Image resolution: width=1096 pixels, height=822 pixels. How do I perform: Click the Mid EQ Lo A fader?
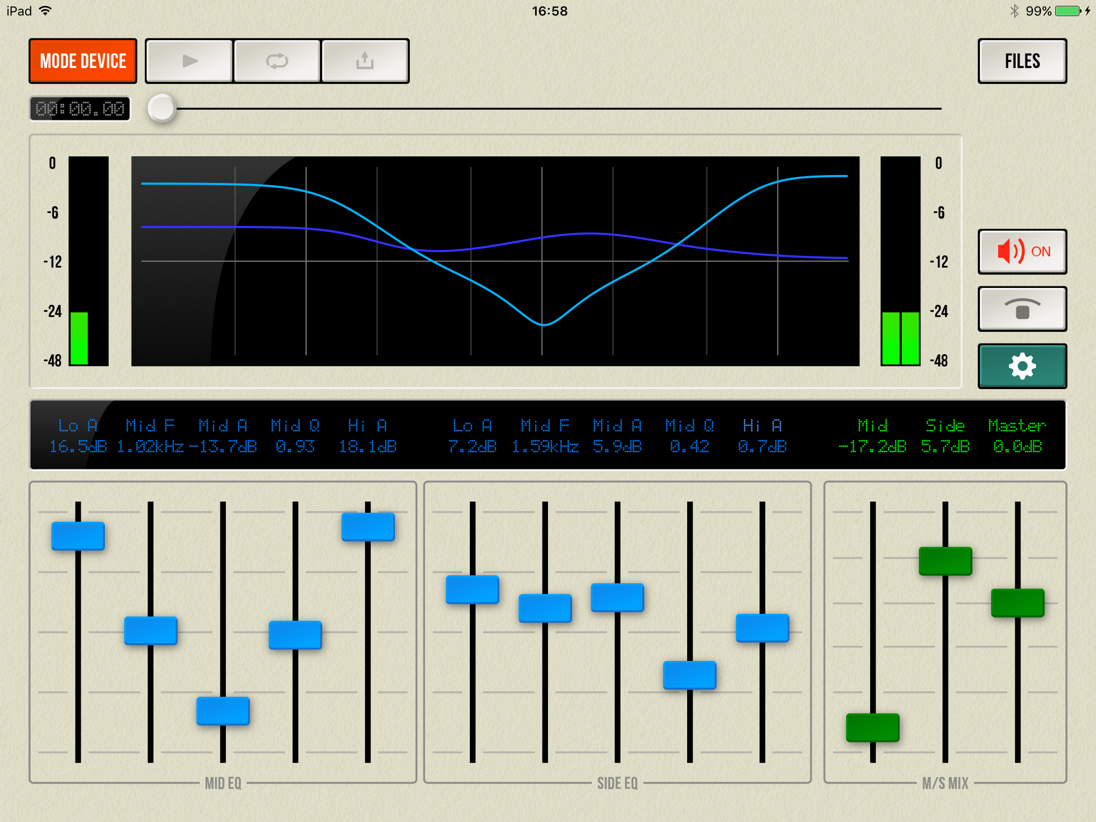click(x=78, y=536)
